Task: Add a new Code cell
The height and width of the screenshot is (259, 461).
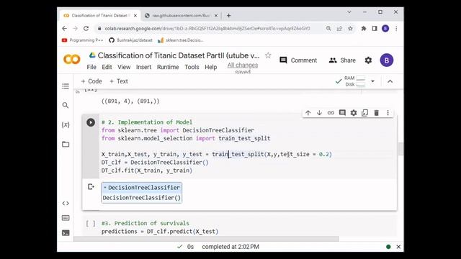Action: (91, 81)
